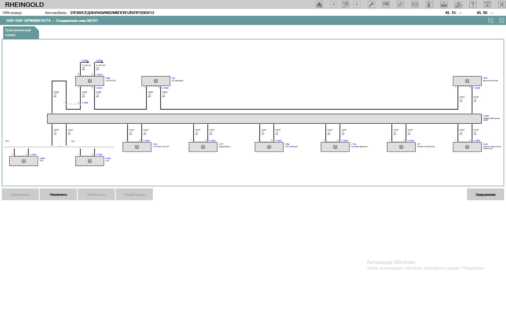
Task: Open the AIR search icon
Action: [x=458, y=4]
